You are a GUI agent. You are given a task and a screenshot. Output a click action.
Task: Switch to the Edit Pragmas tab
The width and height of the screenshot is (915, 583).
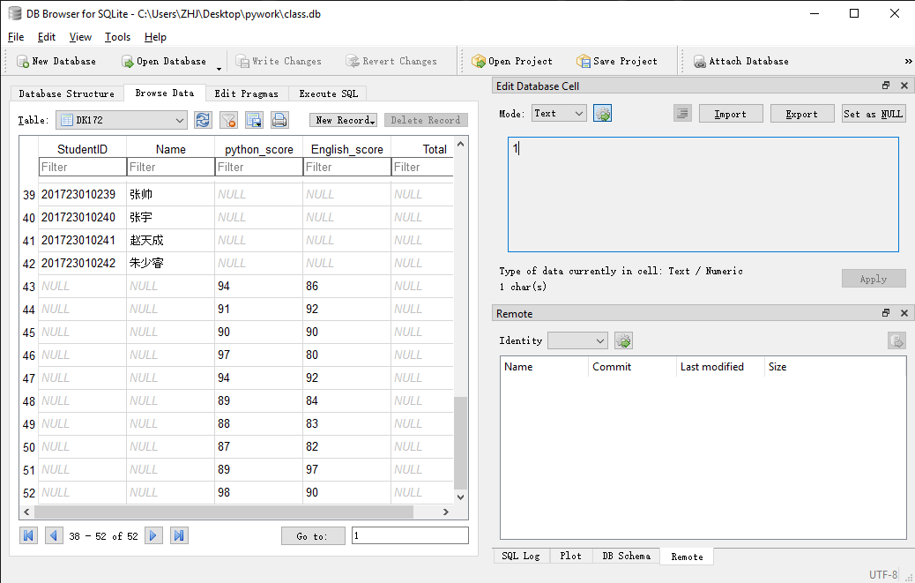coord(246,93)
